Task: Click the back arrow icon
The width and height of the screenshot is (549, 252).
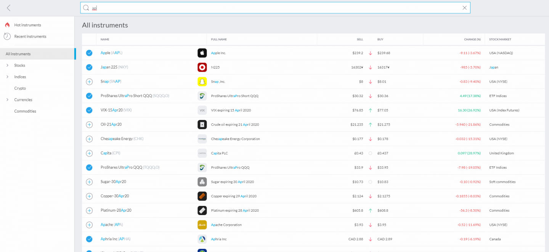Action: [9, 8]
